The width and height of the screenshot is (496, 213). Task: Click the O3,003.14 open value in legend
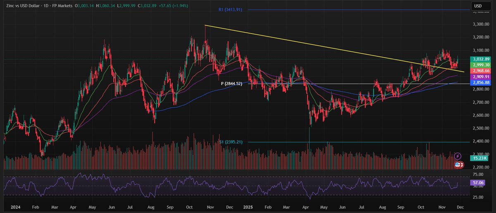click(83, 6)
